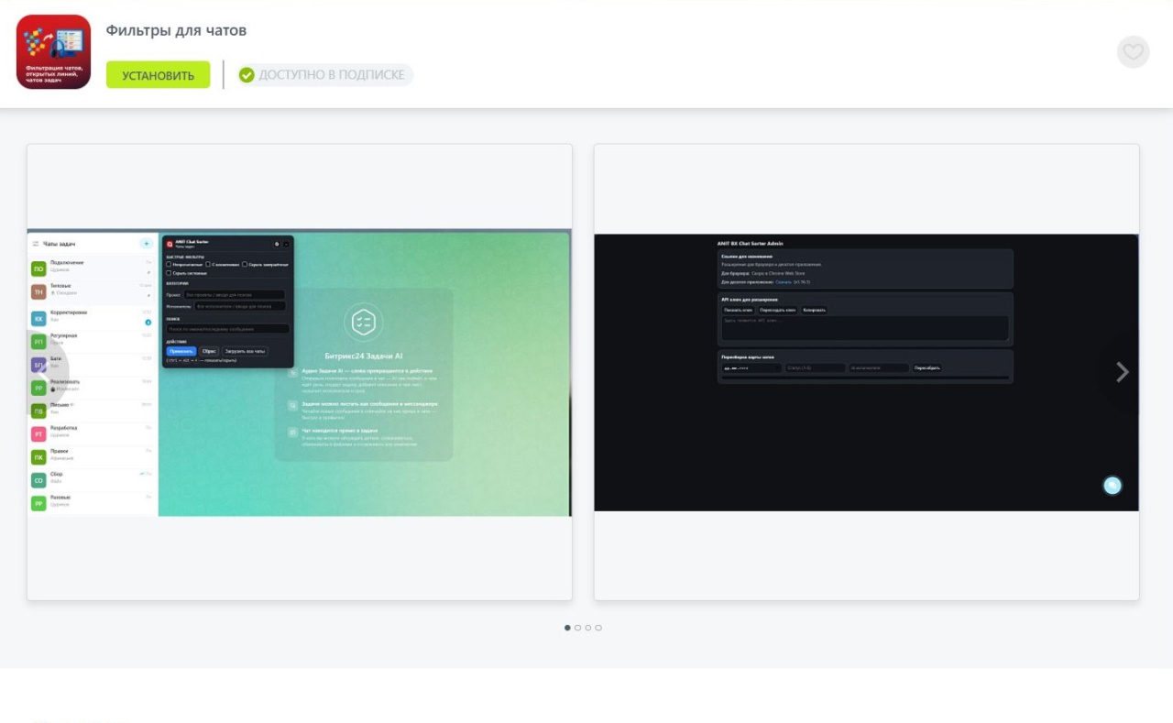This screenshot has width=1173, height=723.
Task: Click the red Фильтры для чатов app logo
Action: [x=54, y=52]
